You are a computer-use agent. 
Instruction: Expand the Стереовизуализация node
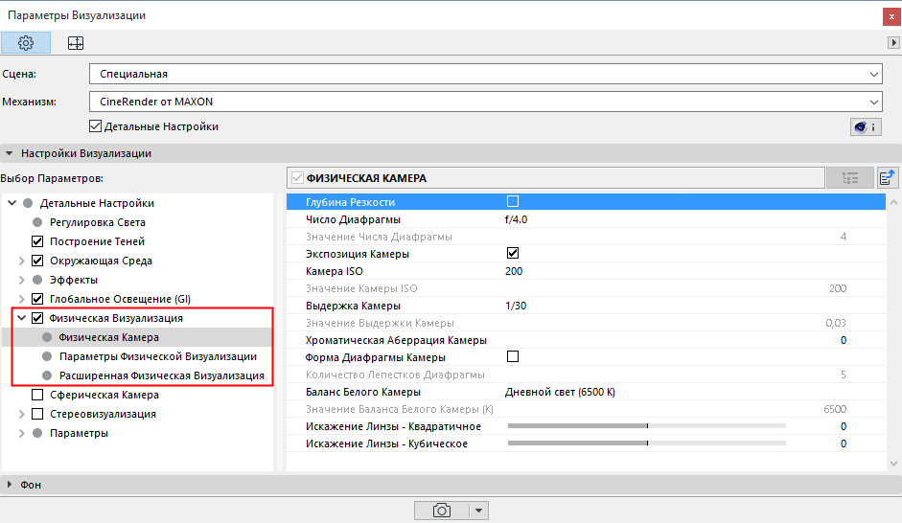pos(21,414)
